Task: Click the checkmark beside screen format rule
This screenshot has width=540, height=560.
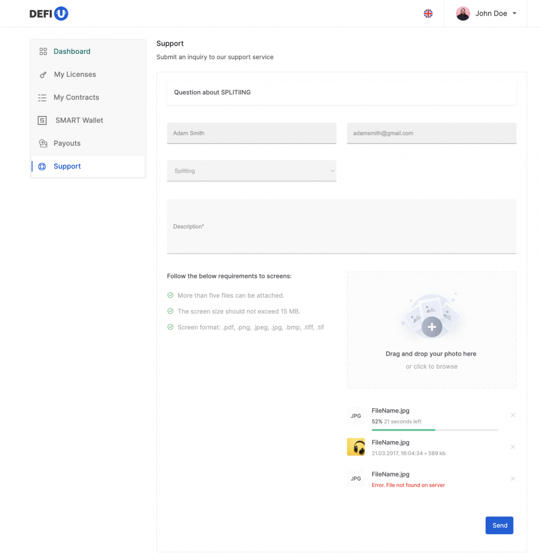Action: [x=170, y=327]
